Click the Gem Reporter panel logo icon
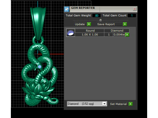This screenshot has height=118, width=158. click(67, 9)
